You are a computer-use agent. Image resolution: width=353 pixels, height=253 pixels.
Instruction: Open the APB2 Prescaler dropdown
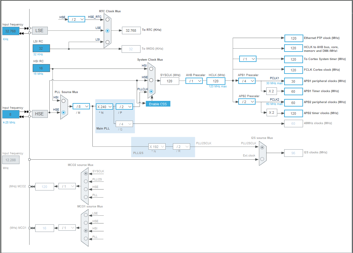point(247,102)
